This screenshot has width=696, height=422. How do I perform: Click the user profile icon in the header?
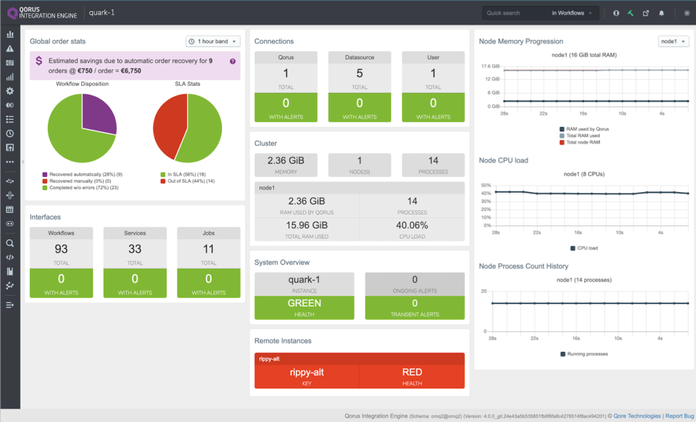(616, 13)
